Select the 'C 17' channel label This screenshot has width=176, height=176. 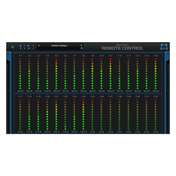[20, 96]
